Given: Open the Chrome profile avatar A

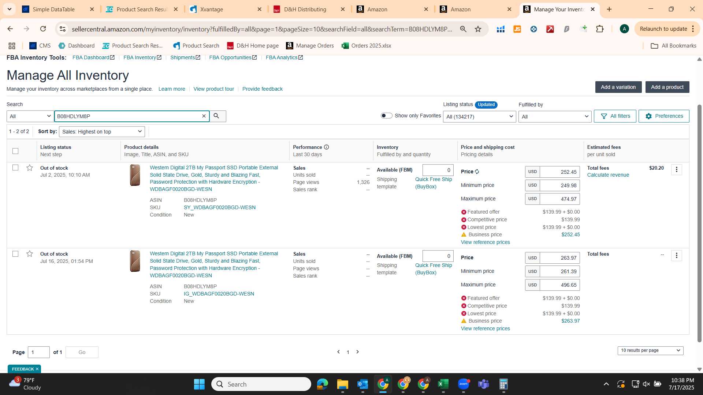Looking at the screenshot, I should pyautogui.click(x=624, y=29).
